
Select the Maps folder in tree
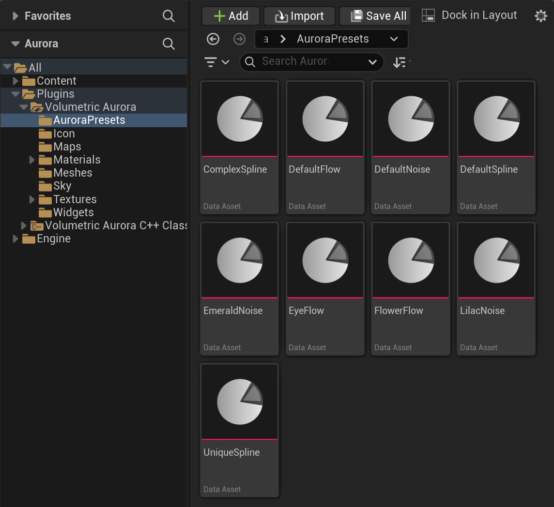click(67, 147)
